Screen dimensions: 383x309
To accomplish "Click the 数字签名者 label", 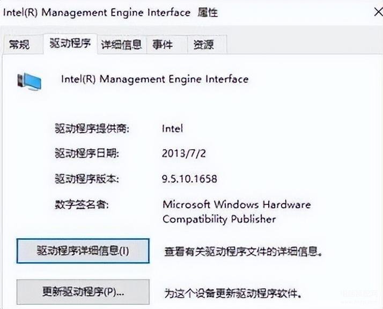I will click(82, 204).
